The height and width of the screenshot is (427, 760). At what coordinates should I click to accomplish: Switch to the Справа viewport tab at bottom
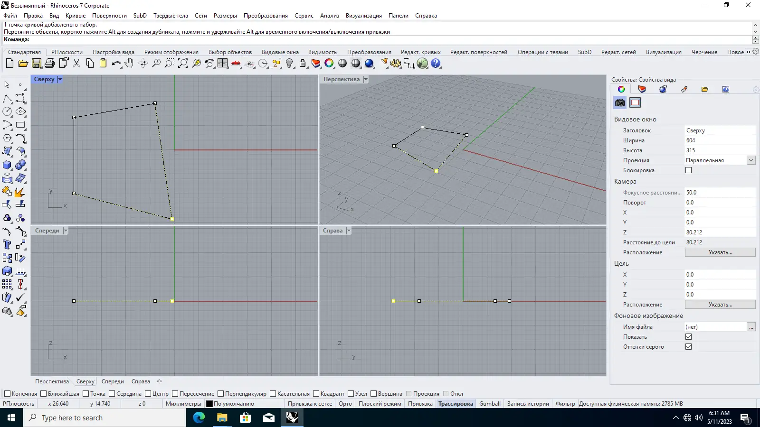click(141, 381)
